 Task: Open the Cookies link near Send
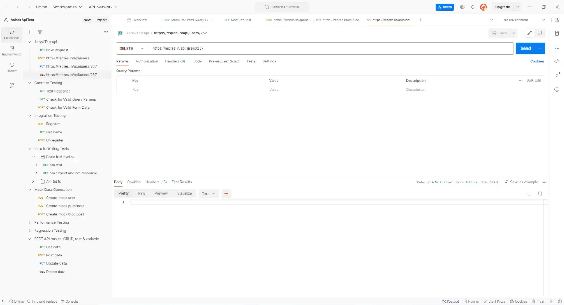(x=537, y=61)
